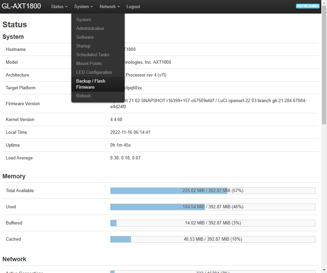Click Uptime value 0h 1m 45s
The height and width of the screenshot is (273, 327).
click(x=120, y=145)
